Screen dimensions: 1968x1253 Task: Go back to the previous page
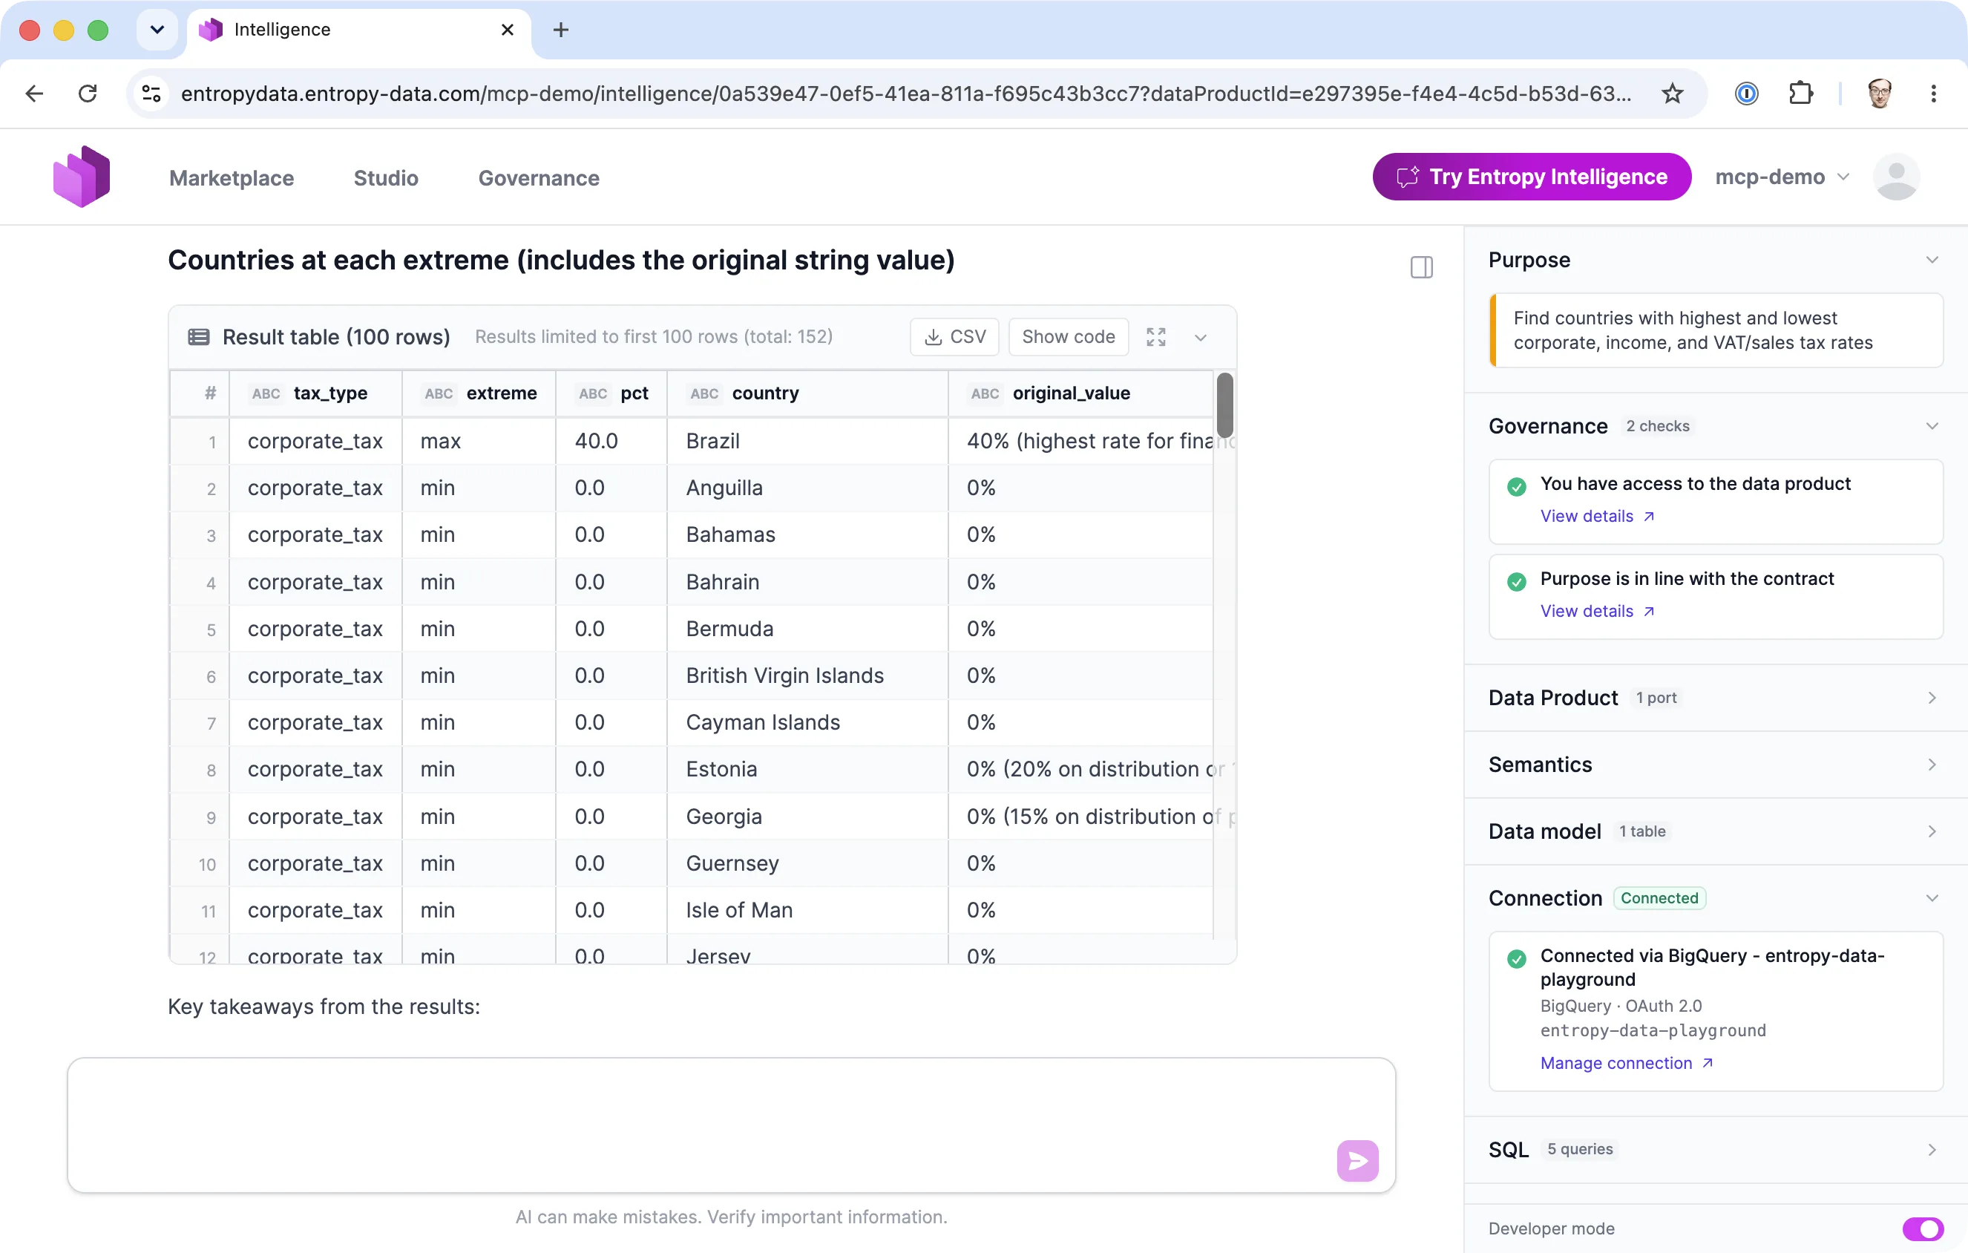(x=34, y=94)
